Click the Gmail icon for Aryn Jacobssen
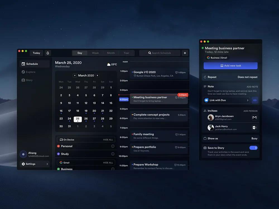Screen dimensions: 279x209 tap(254, 118)
